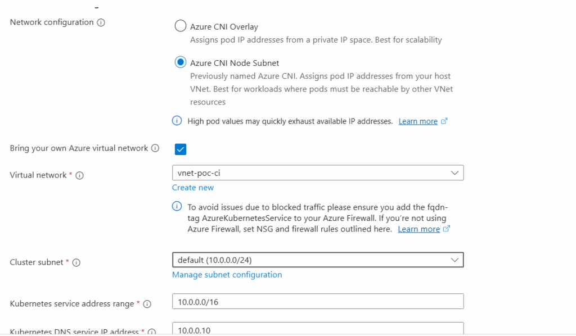Image resolution: width=576 pixels, height=336 pixels.
Task: Open Learn more about high pod values
Action: pos(418,121)
